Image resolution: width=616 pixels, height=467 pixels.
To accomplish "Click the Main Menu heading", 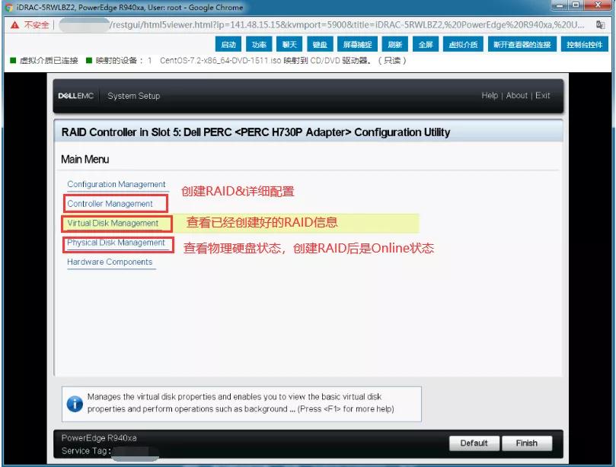I will 85,159.
